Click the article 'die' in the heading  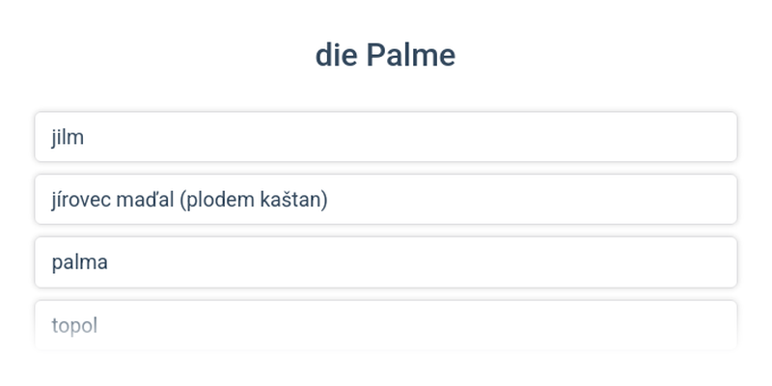click(x=335, y=55)
